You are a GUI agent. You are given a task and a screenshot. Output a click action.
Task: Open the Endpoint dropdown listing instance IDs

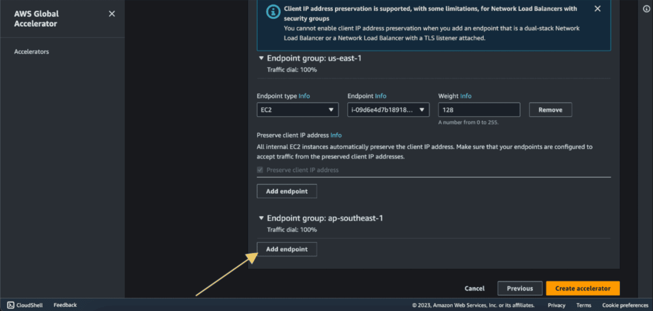[388, 110]
